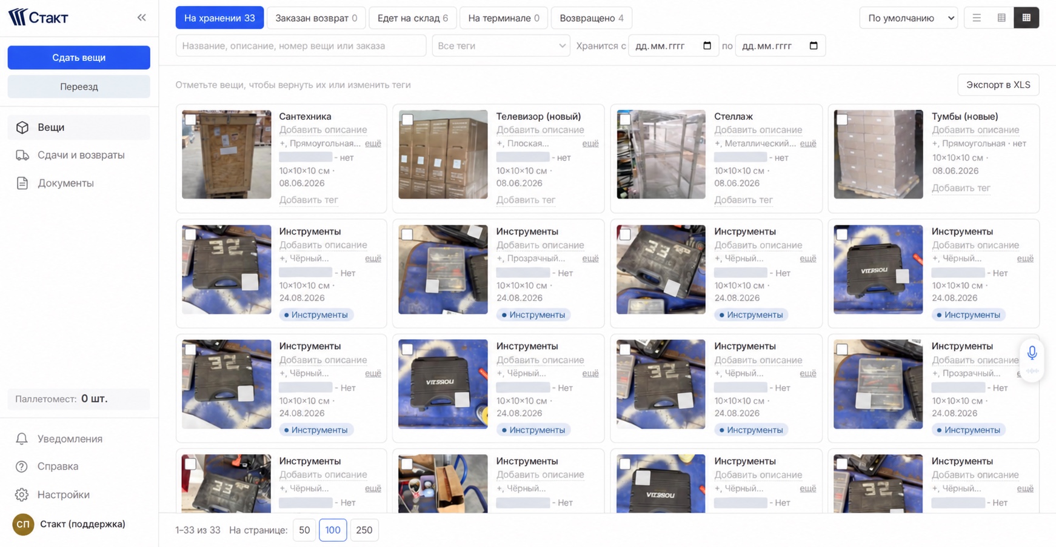Tick the checkbox on Телевизор (новый) card
Screen dimensions: 1056x547
(407, 119)
